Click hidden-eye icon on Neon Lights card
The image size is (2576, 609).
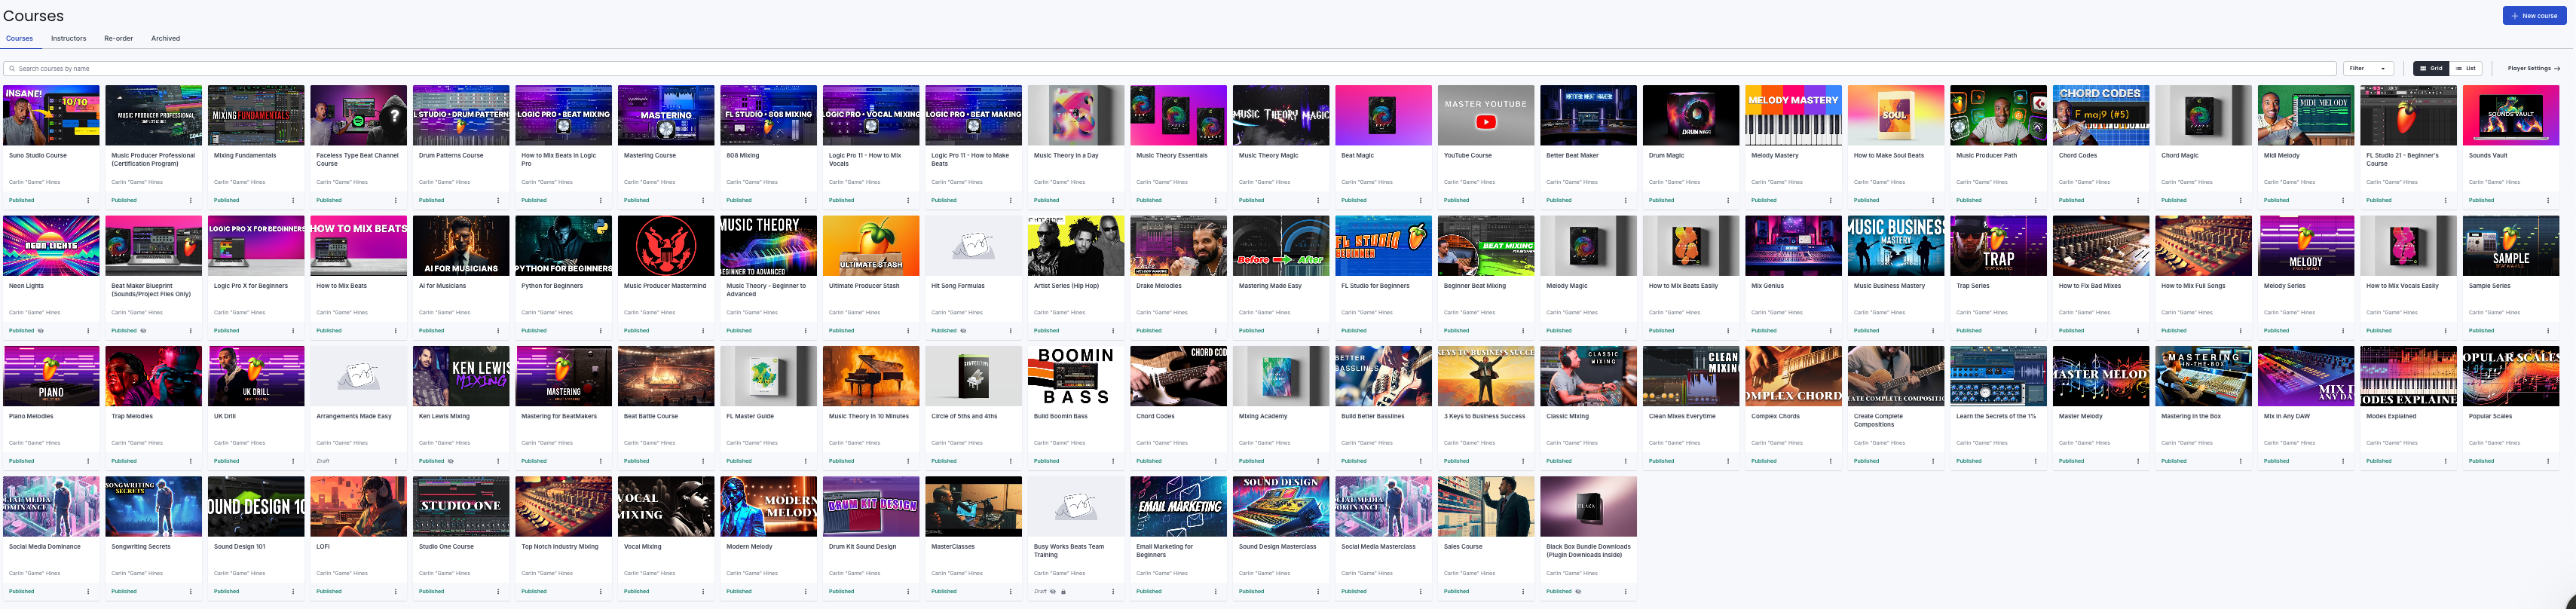(41, 331)
